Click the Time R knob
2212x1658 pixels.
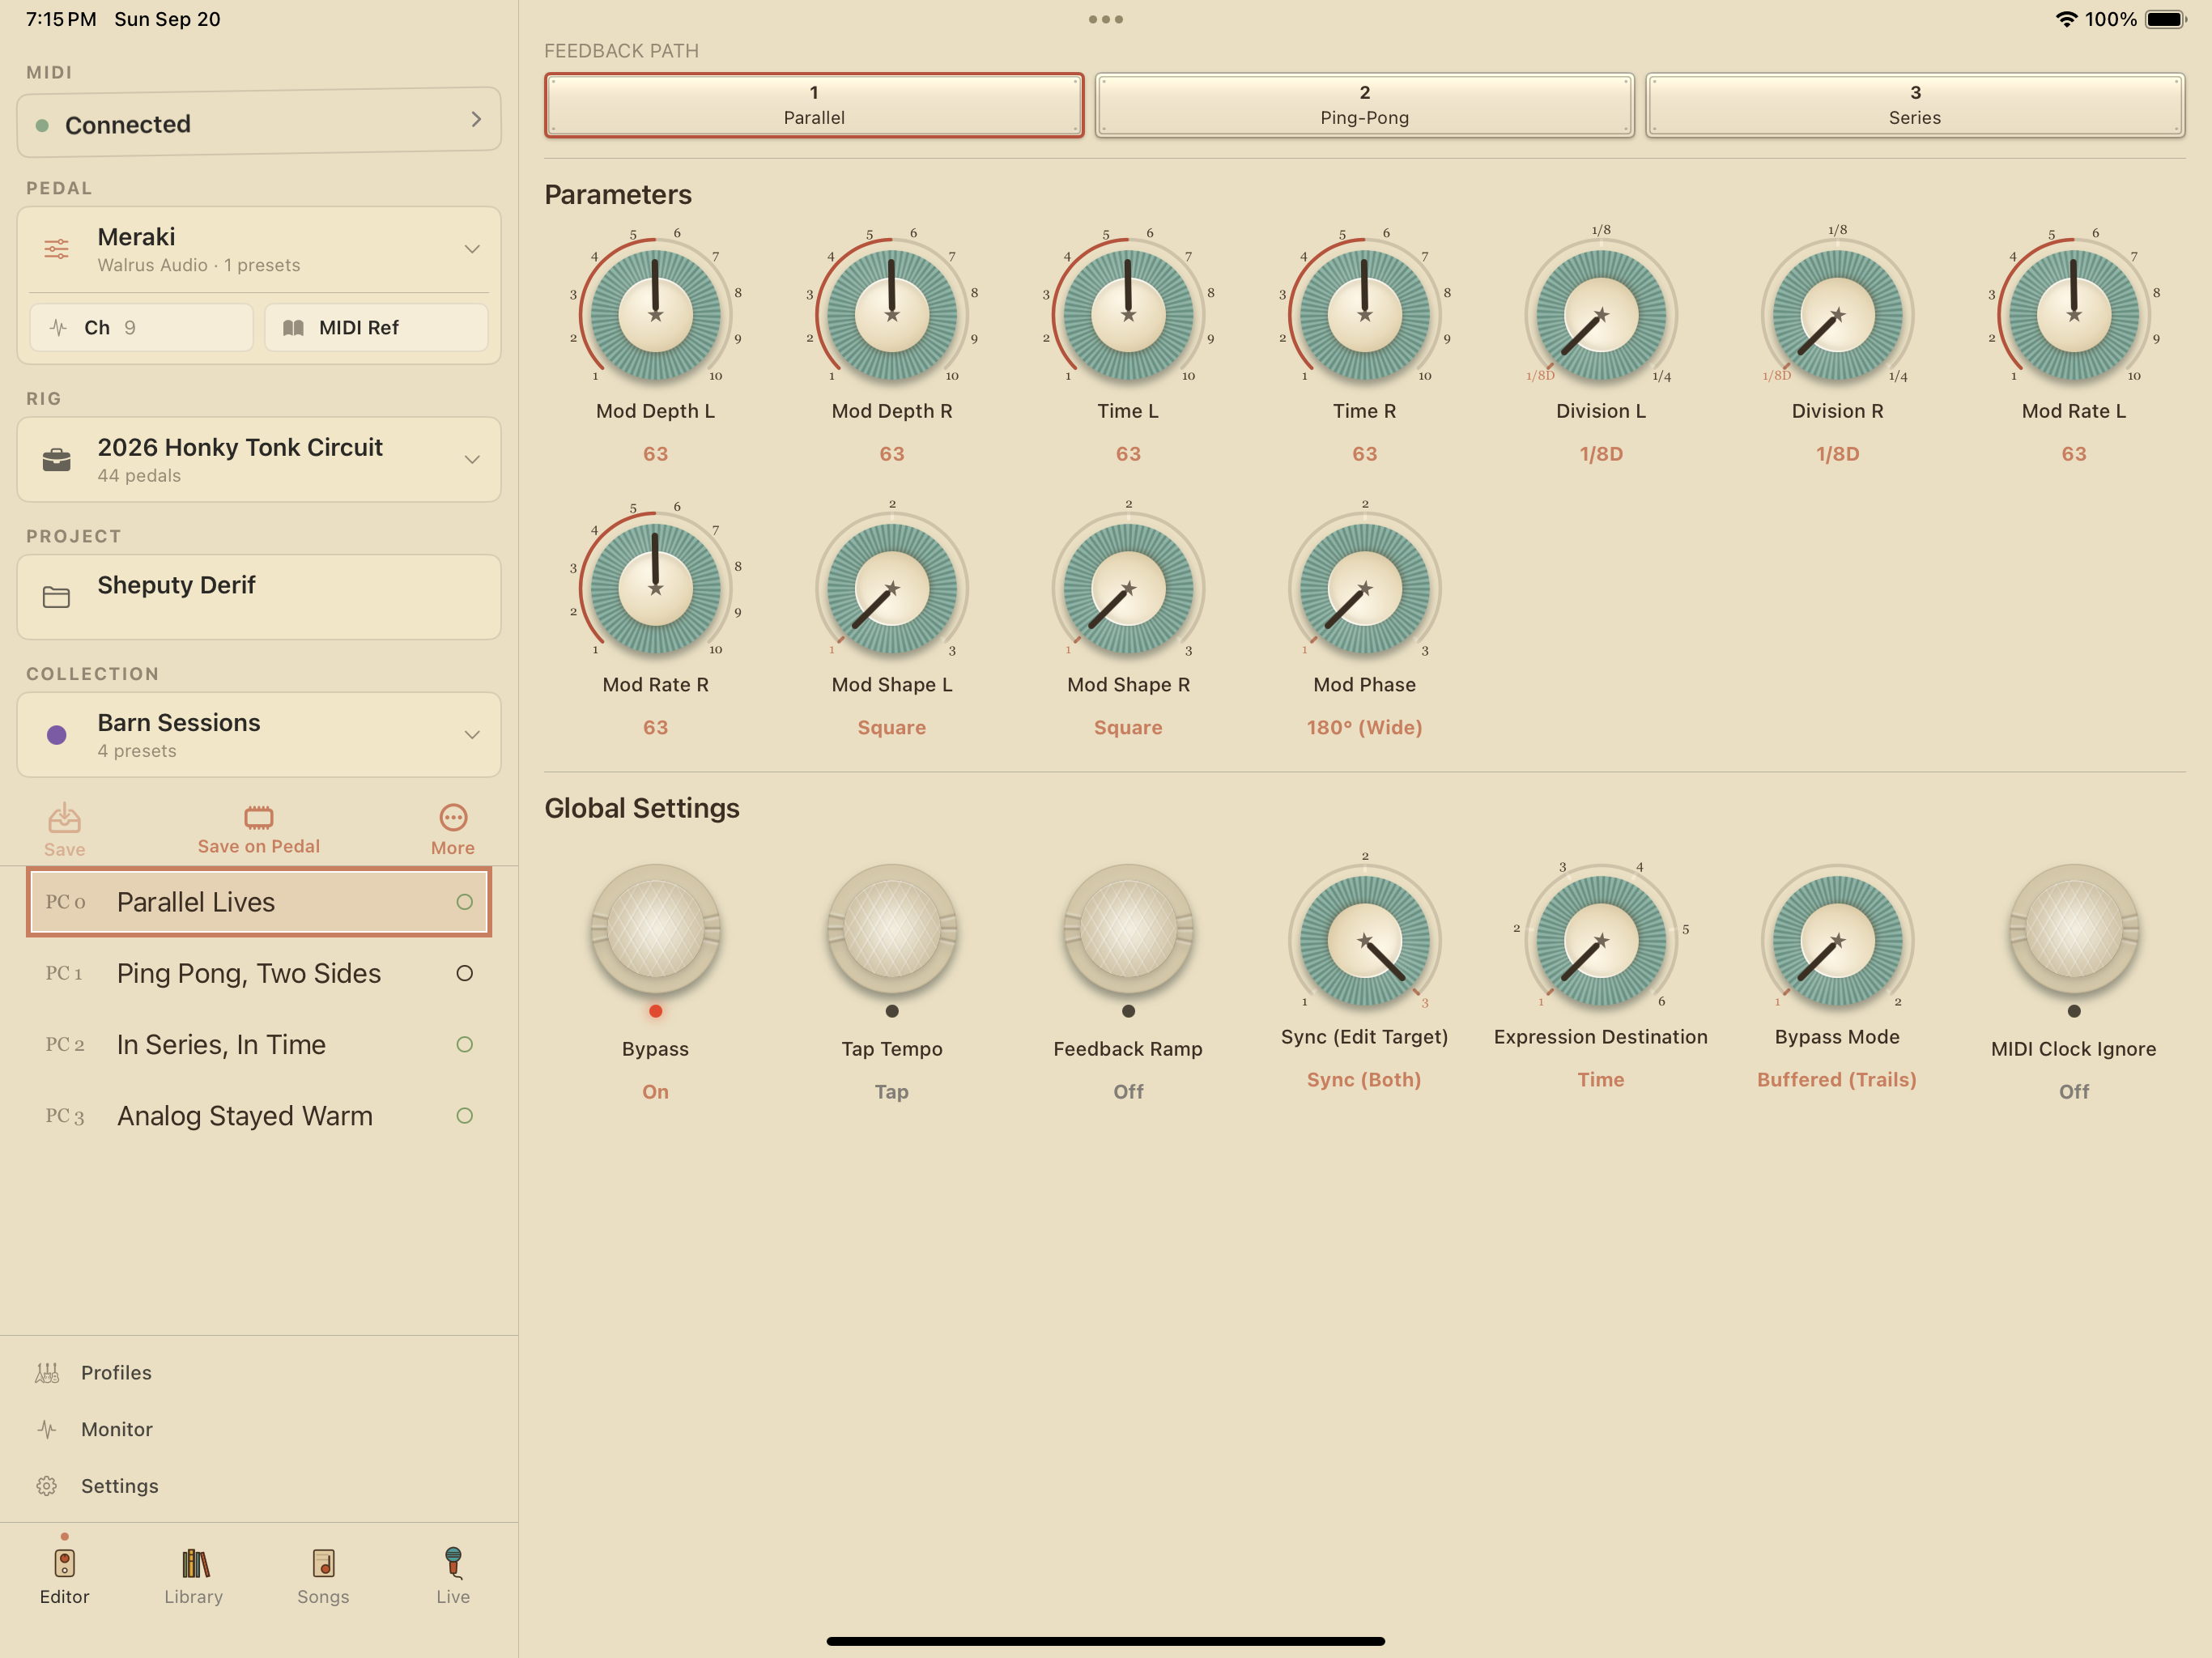(1364, 314)
